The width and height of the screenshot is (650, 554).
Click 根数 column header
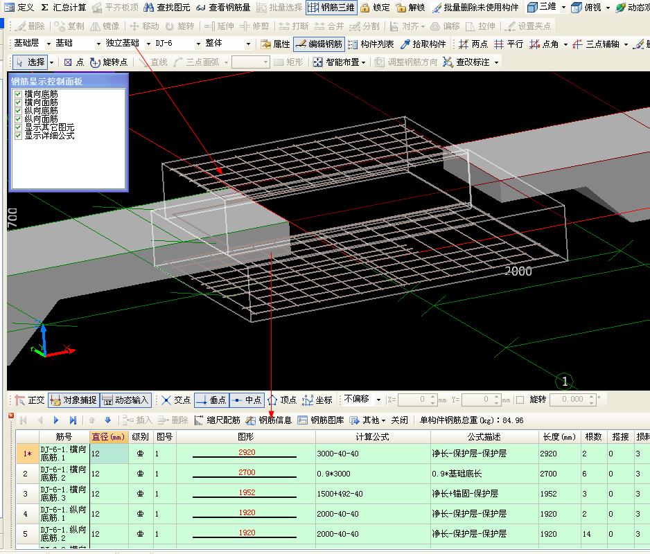click(593, 437)
